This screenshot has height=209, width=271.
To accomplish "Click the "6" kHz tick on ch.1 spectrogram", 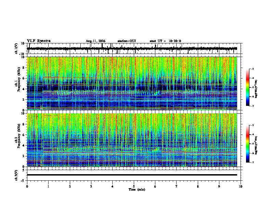I will click(x=24, y=78).
